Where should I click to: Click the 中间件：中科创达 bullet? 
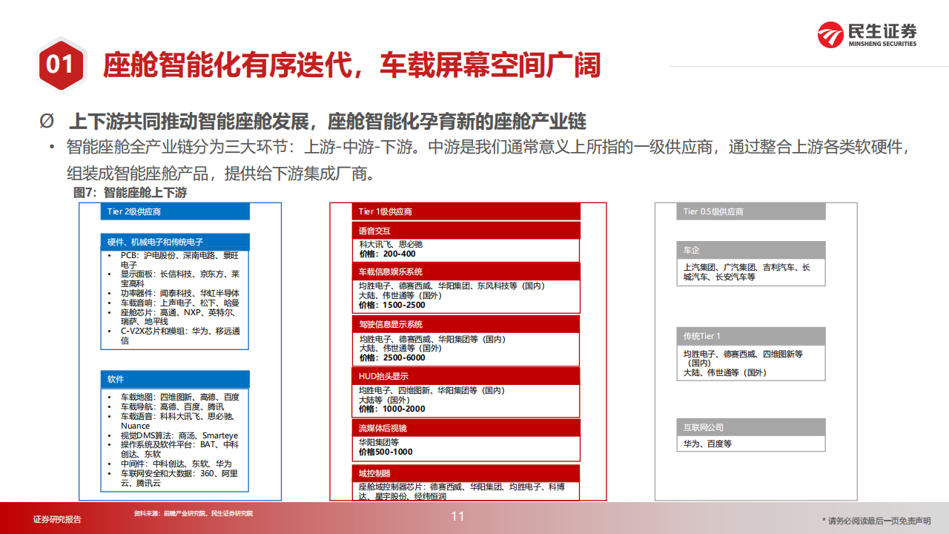point(171,464)
